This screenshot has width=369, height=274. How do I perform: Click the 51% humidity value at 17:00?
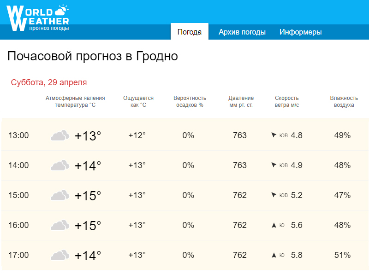[x=342, y=255]
